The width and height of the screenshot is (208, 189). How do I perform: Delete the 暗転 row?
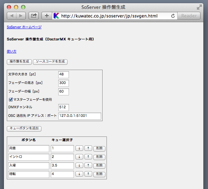pos(99,174)
